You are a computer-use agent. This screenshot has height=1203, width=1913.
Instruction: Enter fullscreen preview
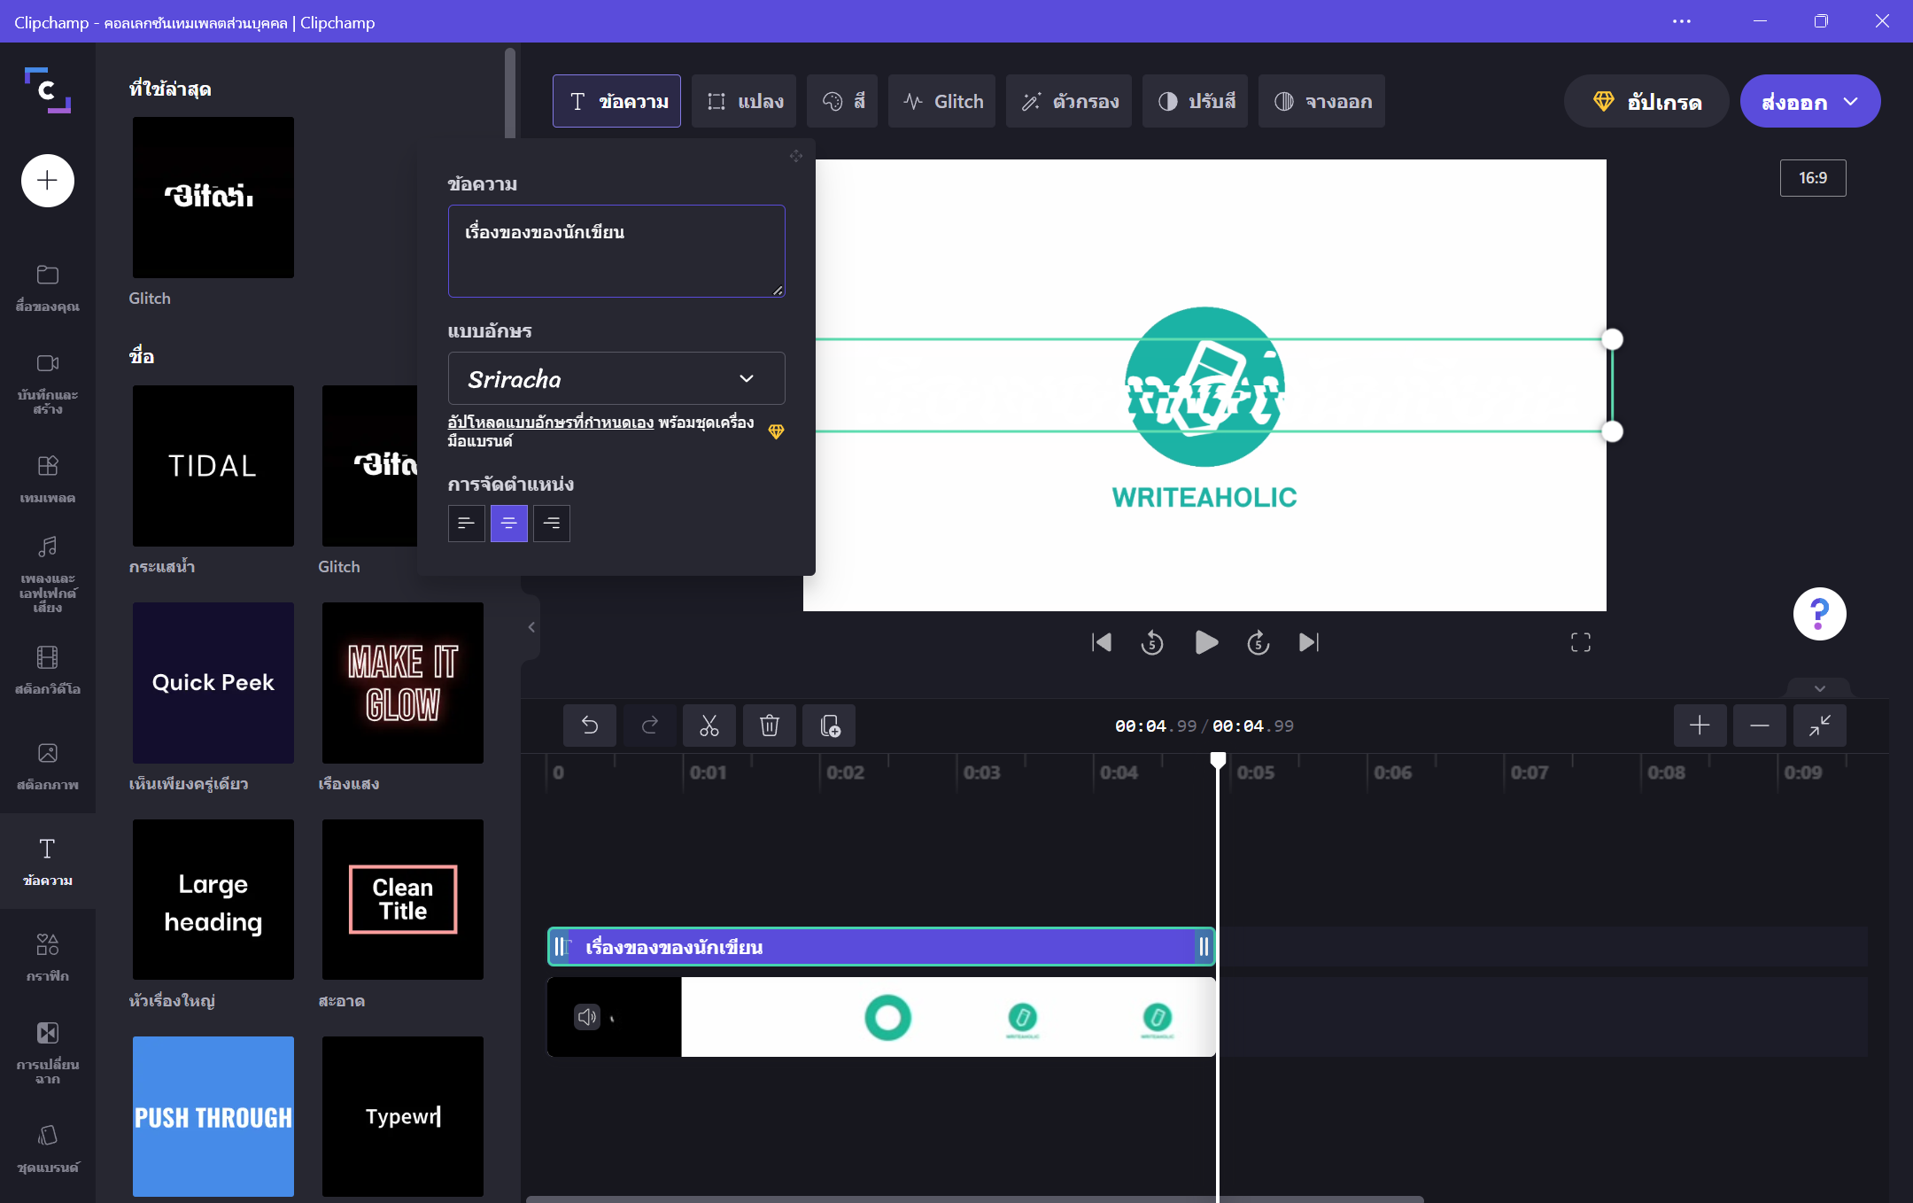tap(1581, 642)
